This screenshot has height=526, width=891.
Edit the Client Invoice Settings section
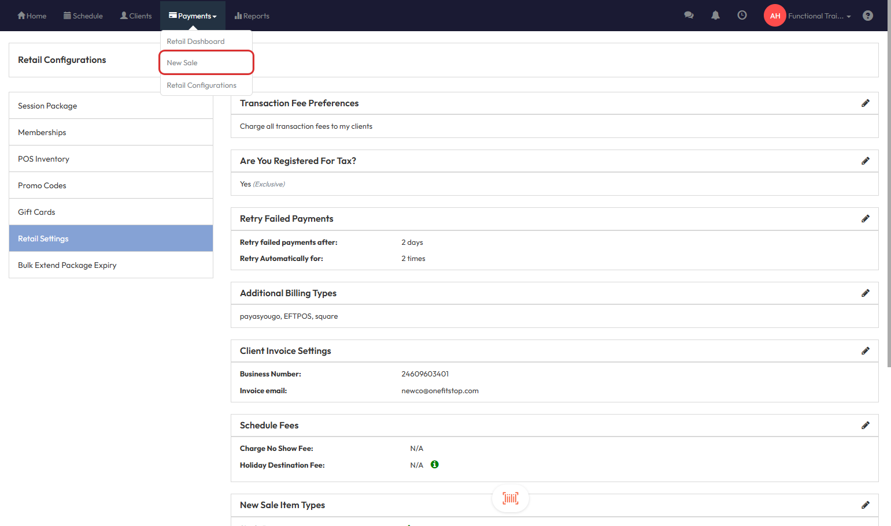coord(865,351)
